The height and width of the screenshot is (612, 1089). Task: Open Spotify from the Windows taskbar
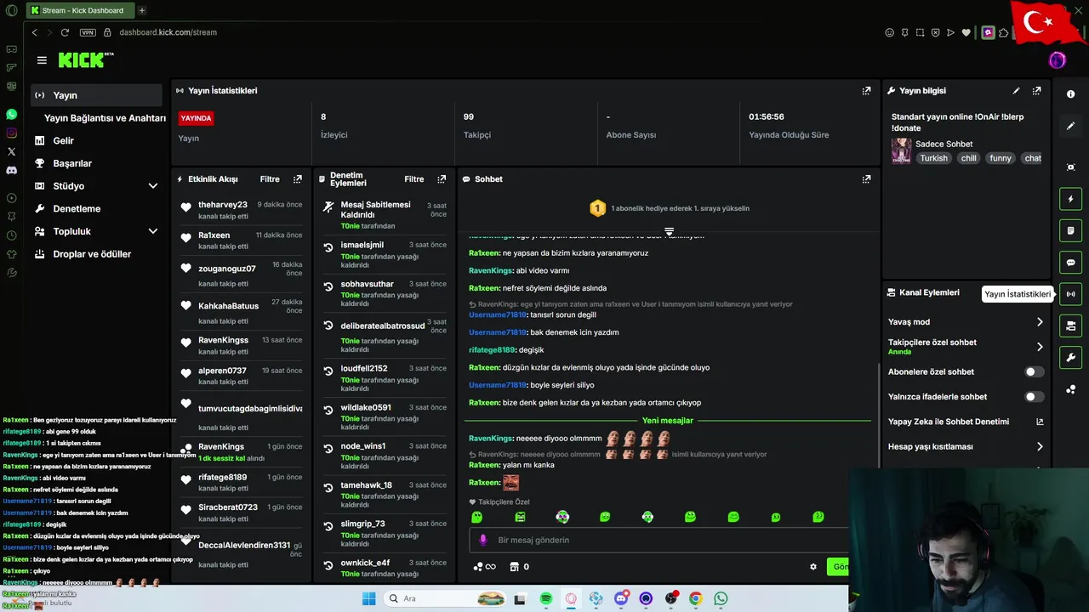(546, 598)
